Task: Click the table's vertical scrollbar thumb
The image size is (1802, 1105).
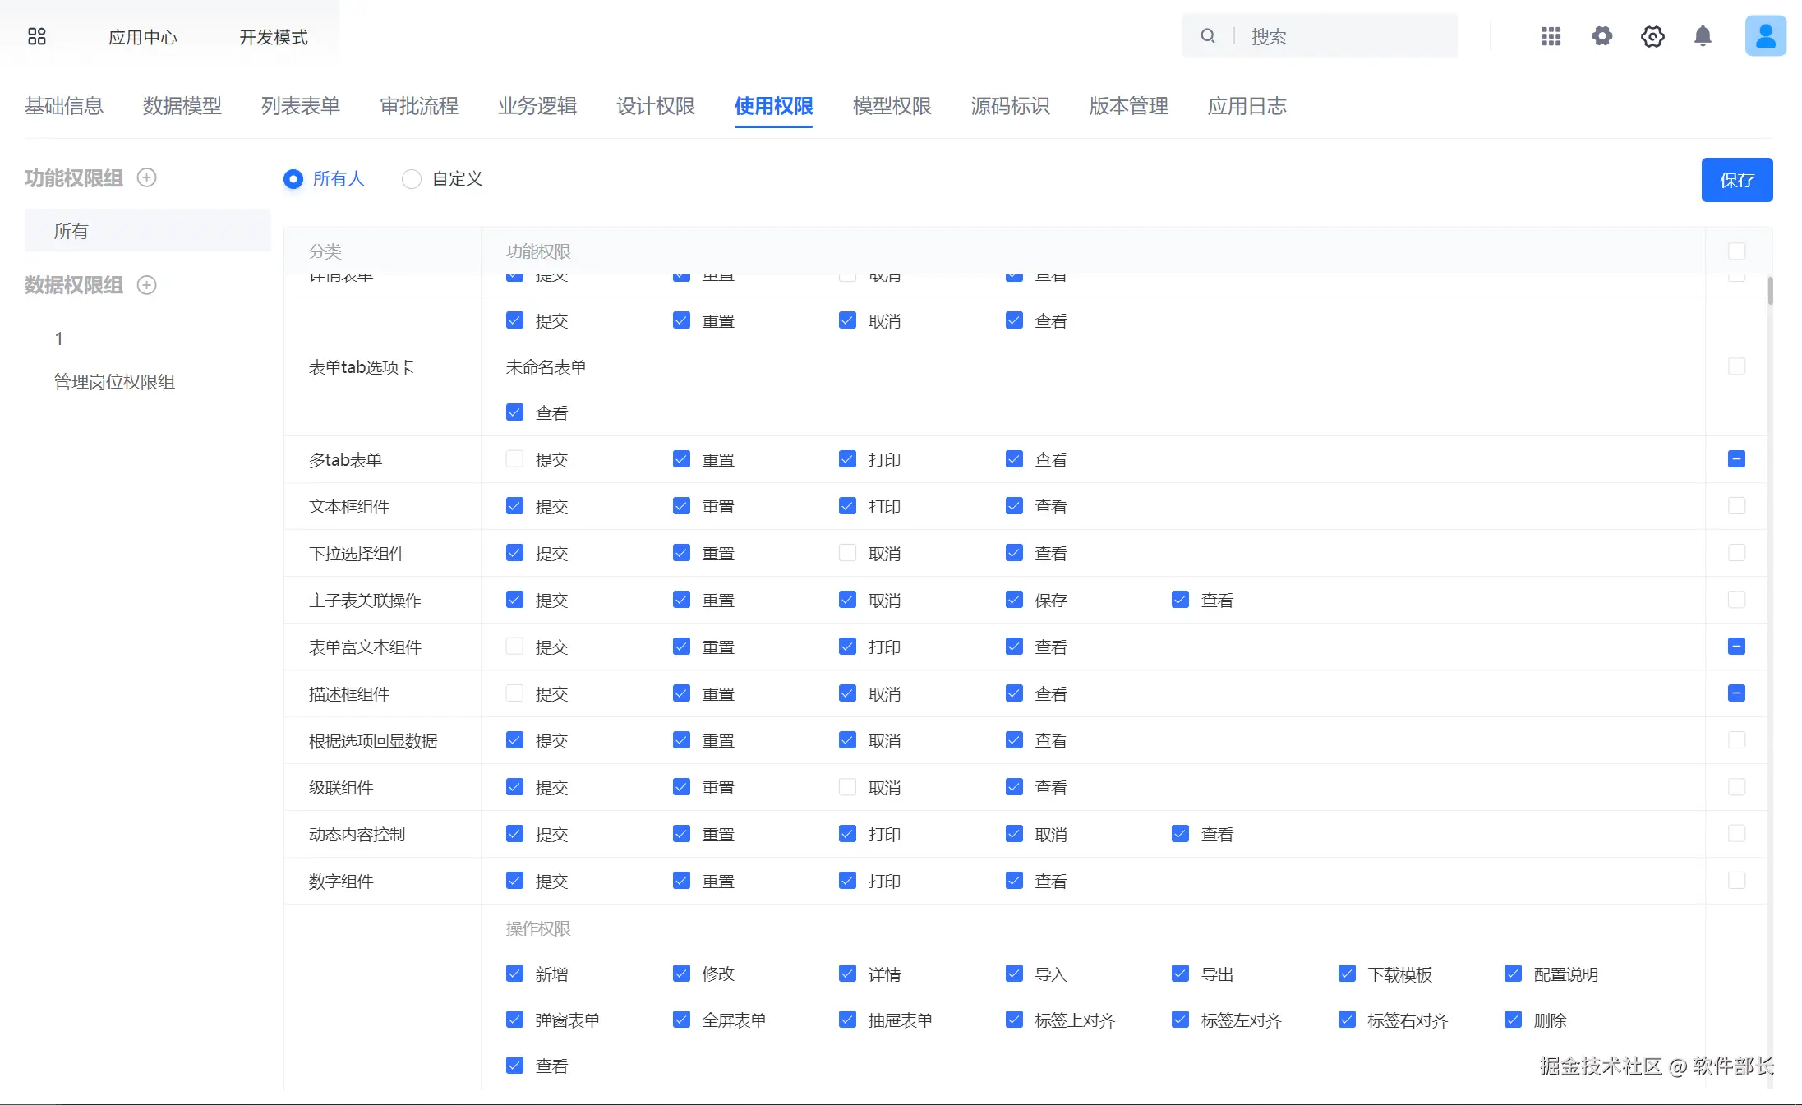Action: [x=1770, y=290]
